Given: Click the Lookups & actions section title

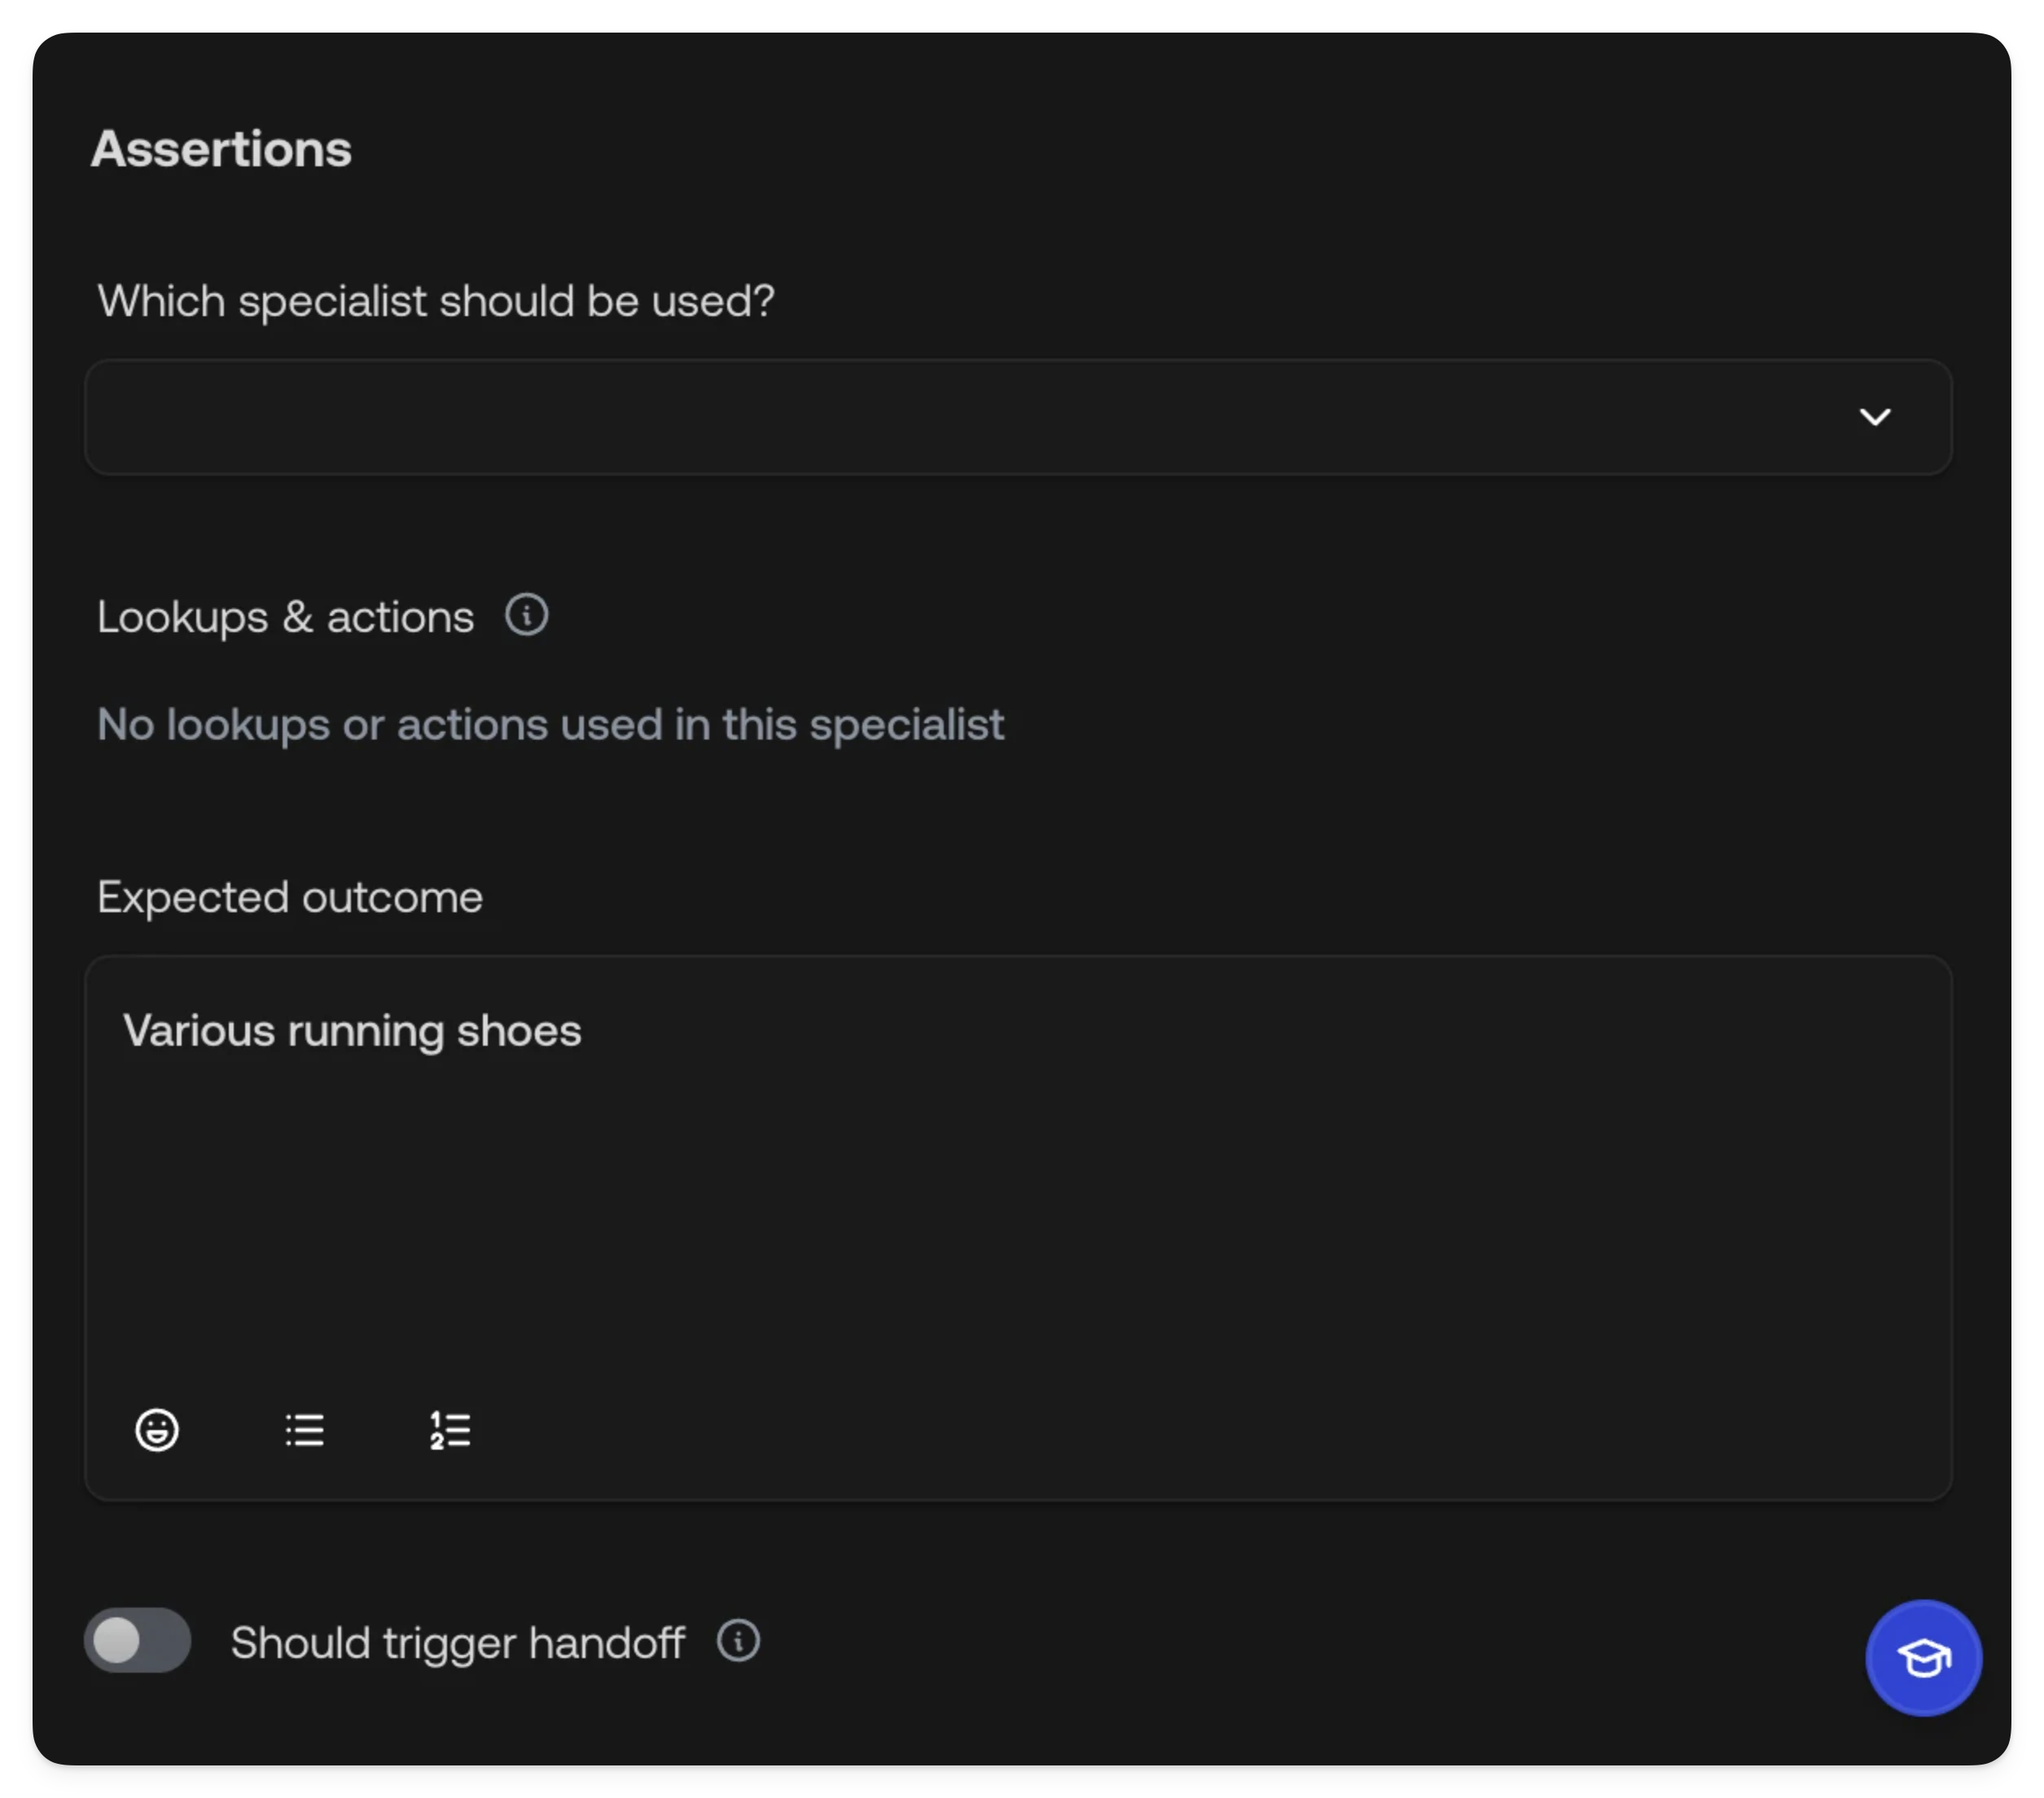Looking at the screenshot, I should coord(285,616).
